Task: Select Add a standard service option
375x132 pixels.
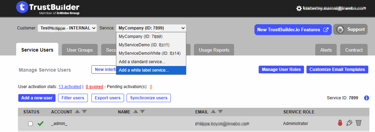Action: pos(151,62)
